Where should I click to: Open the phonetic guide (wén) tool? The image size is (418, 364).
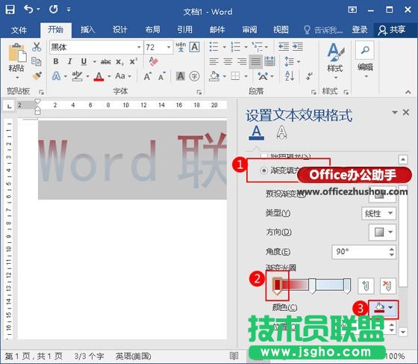coord(181,47)
